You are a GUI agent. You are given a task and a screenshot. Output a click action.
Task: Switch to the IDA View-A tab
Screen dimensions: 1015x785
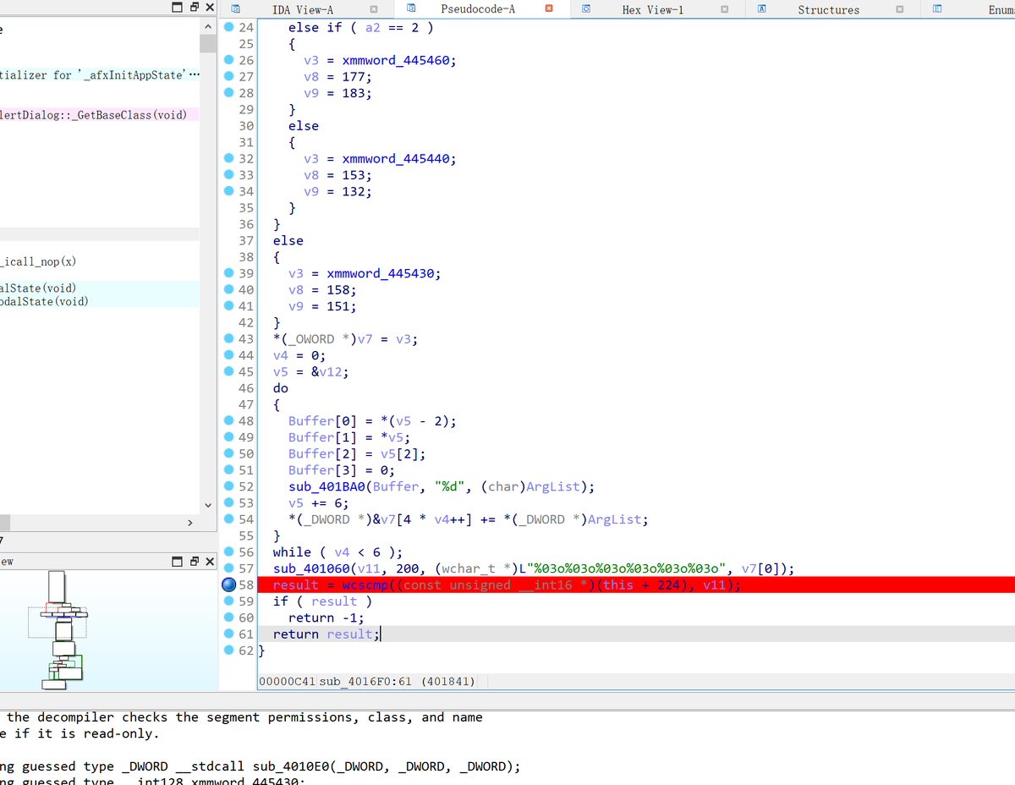coord(302,10)
